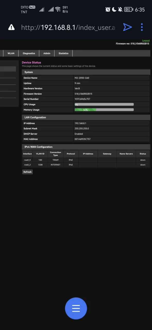
Task: Click the Memory Usage 36% progress bar
Action: pyautogui.click(x=104, y=110)
